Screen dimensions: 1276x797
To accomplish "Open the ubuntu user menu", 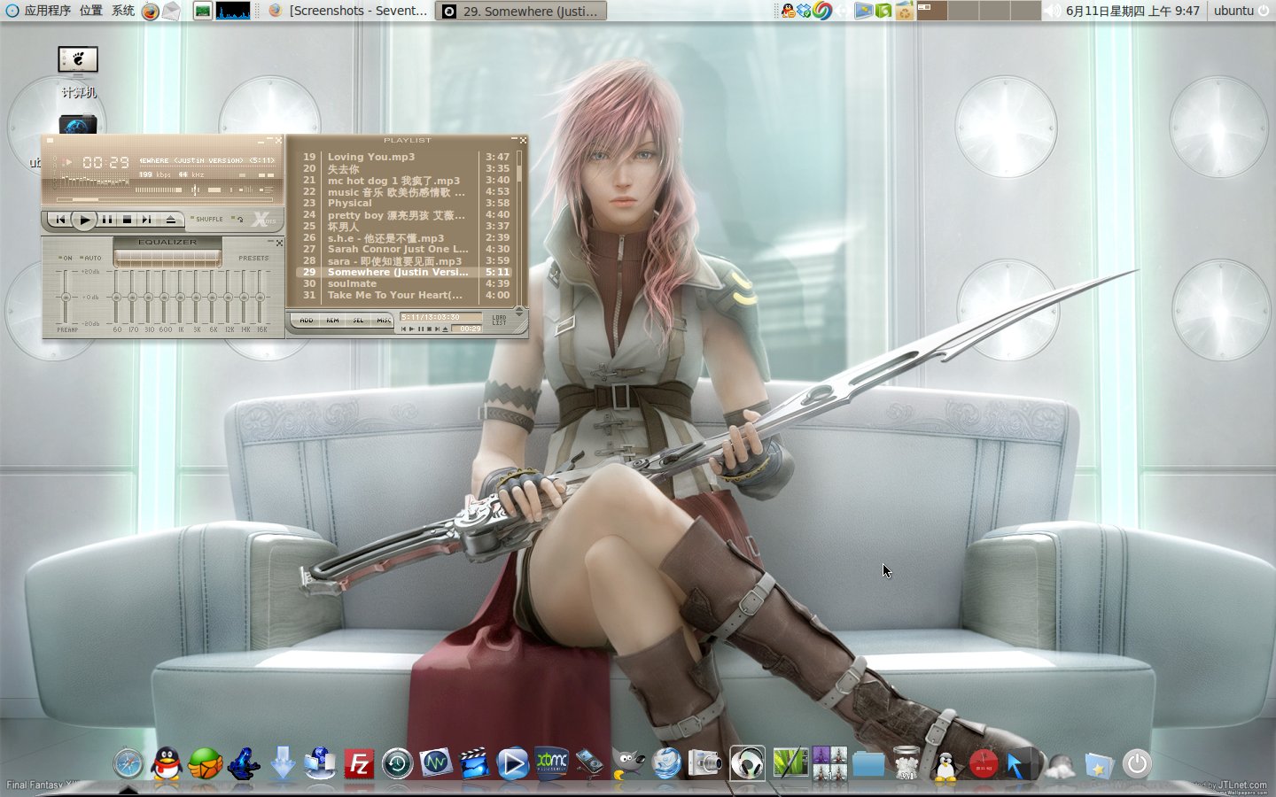I will click(1241, 11).
